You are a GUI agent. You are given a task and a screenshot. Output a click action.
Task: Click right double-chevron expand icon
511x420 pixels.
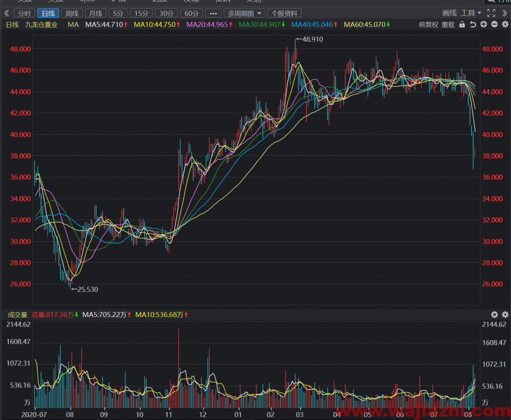point(505,13)
